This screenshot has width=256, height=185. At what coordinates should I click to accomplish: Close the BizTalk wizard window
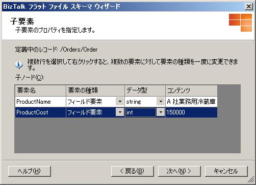pos(249,7)
